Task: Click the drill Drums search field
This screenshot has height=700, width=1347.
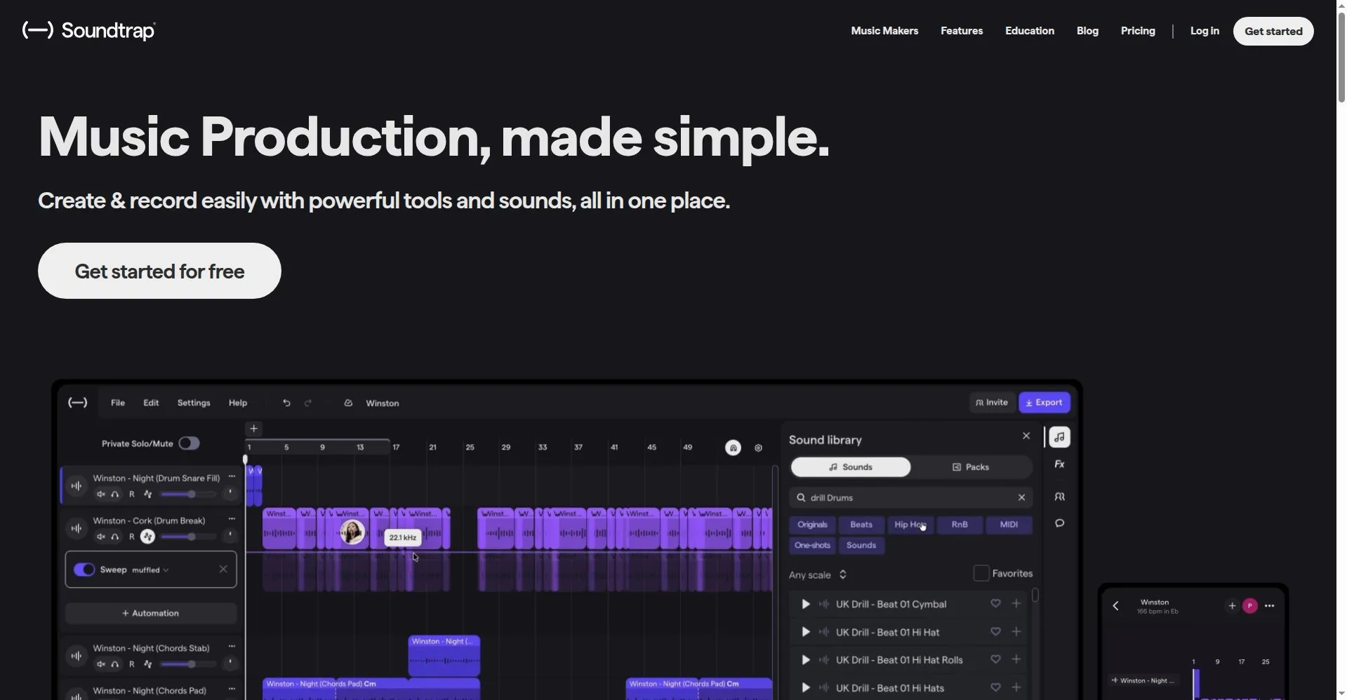Action: 910,497
